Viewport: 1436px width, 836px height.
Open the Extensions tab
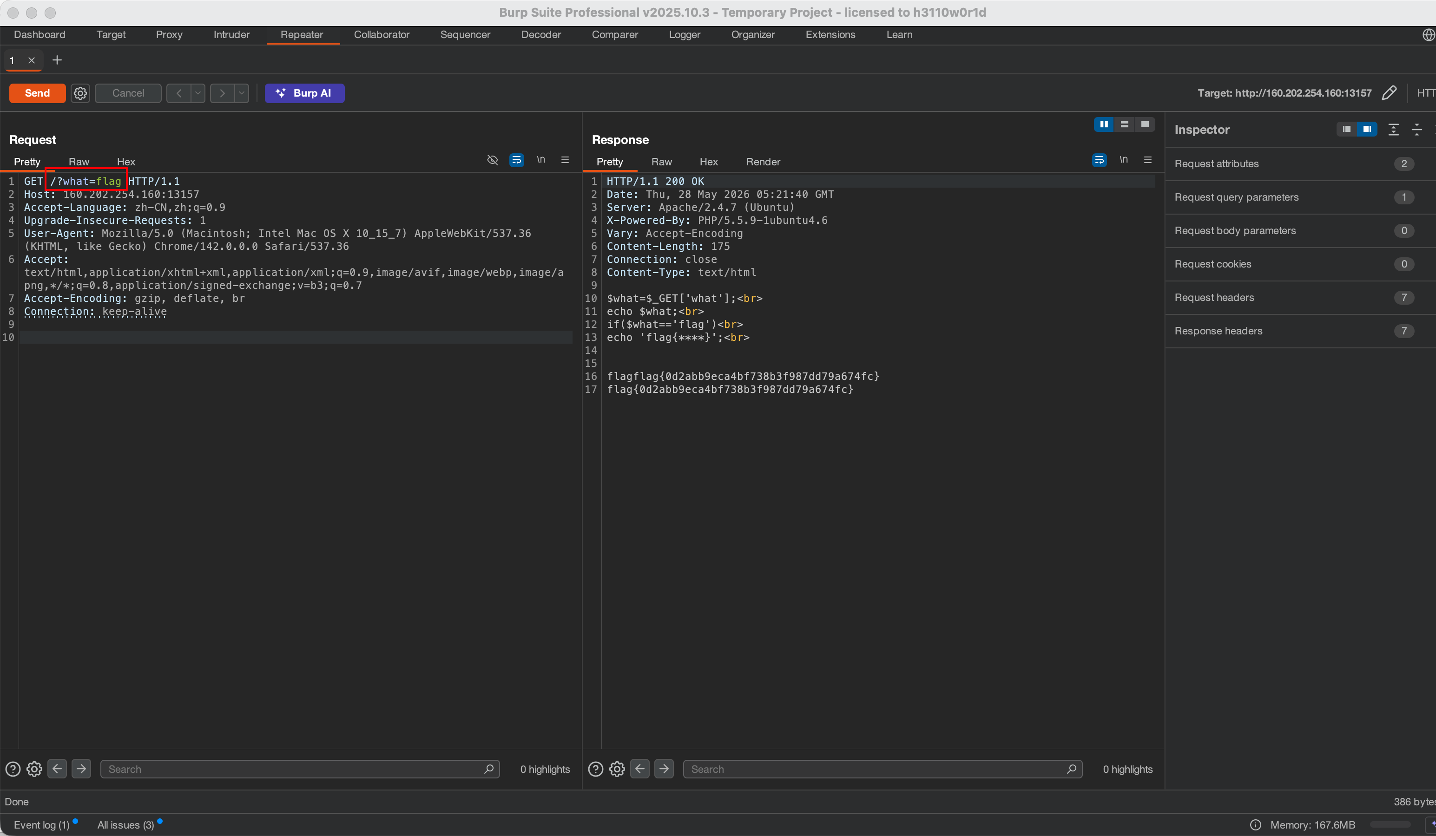(830, 35)
